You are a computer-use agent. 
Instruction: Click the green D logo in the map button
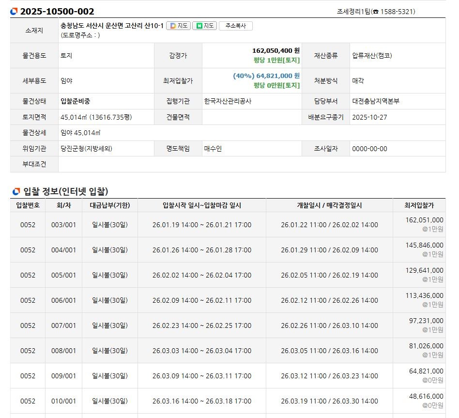(172, 26)
